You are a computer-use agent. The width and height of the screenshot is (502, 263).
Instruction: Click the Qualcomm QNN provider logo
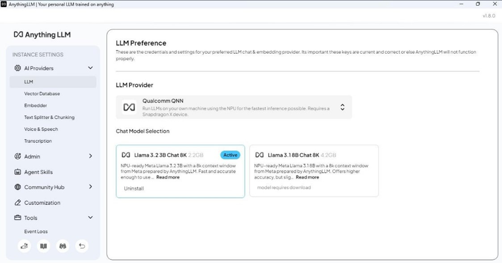129,107
